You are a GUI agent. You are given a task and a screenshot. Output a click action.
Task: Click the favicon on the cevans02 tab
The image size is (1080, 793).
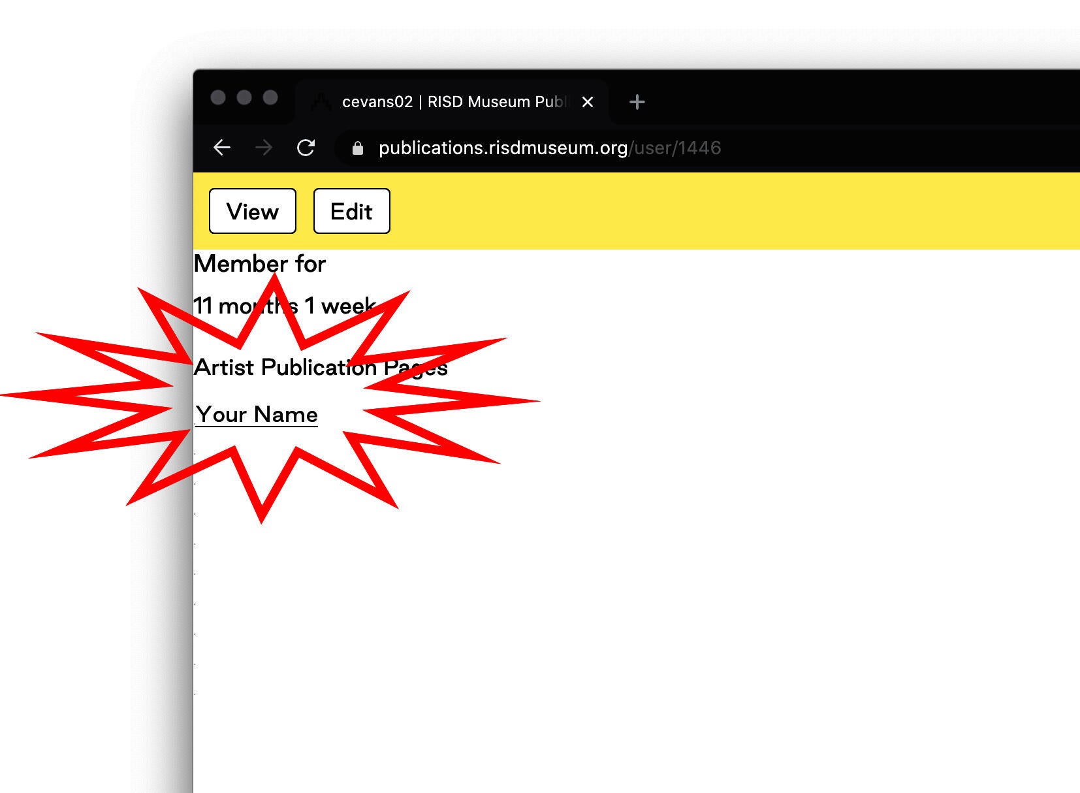[321, 102]
